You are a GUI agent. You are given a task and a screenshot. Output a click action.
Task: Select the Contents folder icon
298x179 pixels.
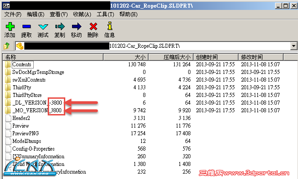pos(8,64)
